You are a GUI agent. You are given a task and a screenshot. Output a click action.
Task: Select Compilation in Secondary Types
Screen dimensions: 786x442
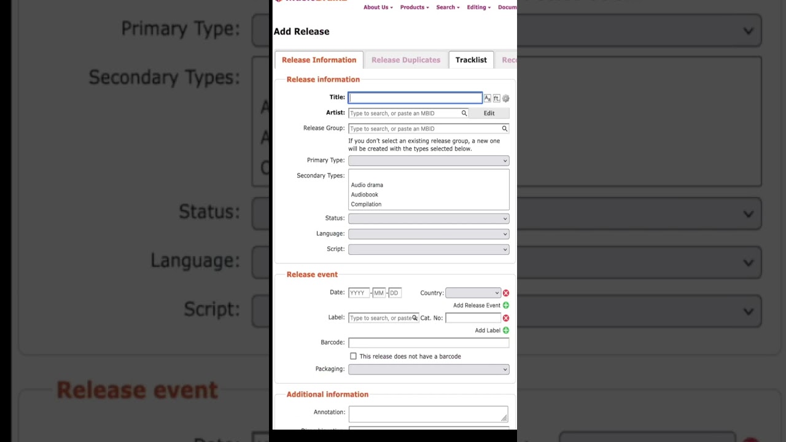tap(366, 204)
